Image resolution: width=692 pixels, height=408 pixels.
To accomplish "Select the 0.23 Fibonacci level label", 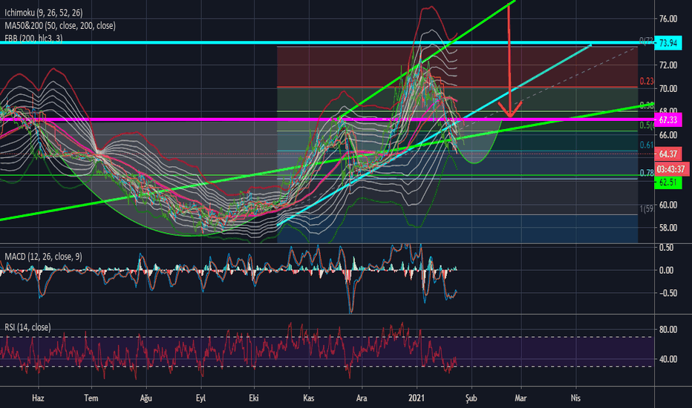I will [647, 81].
